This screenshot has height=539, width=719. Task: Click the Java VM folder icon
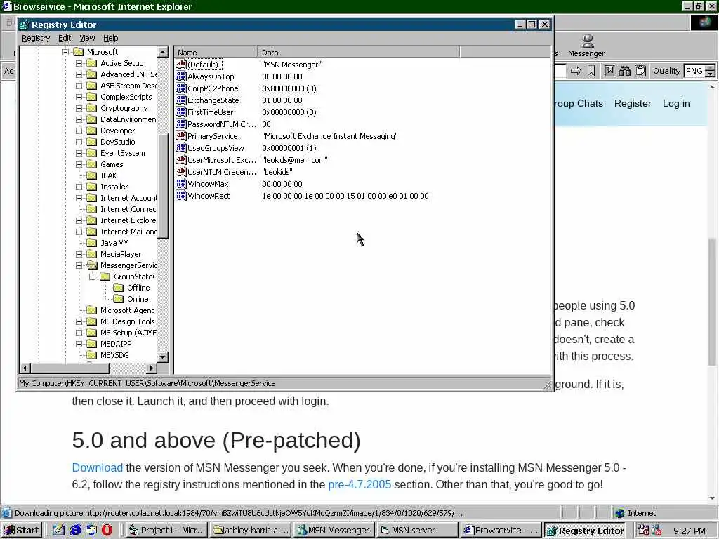[x=92, y=242]
